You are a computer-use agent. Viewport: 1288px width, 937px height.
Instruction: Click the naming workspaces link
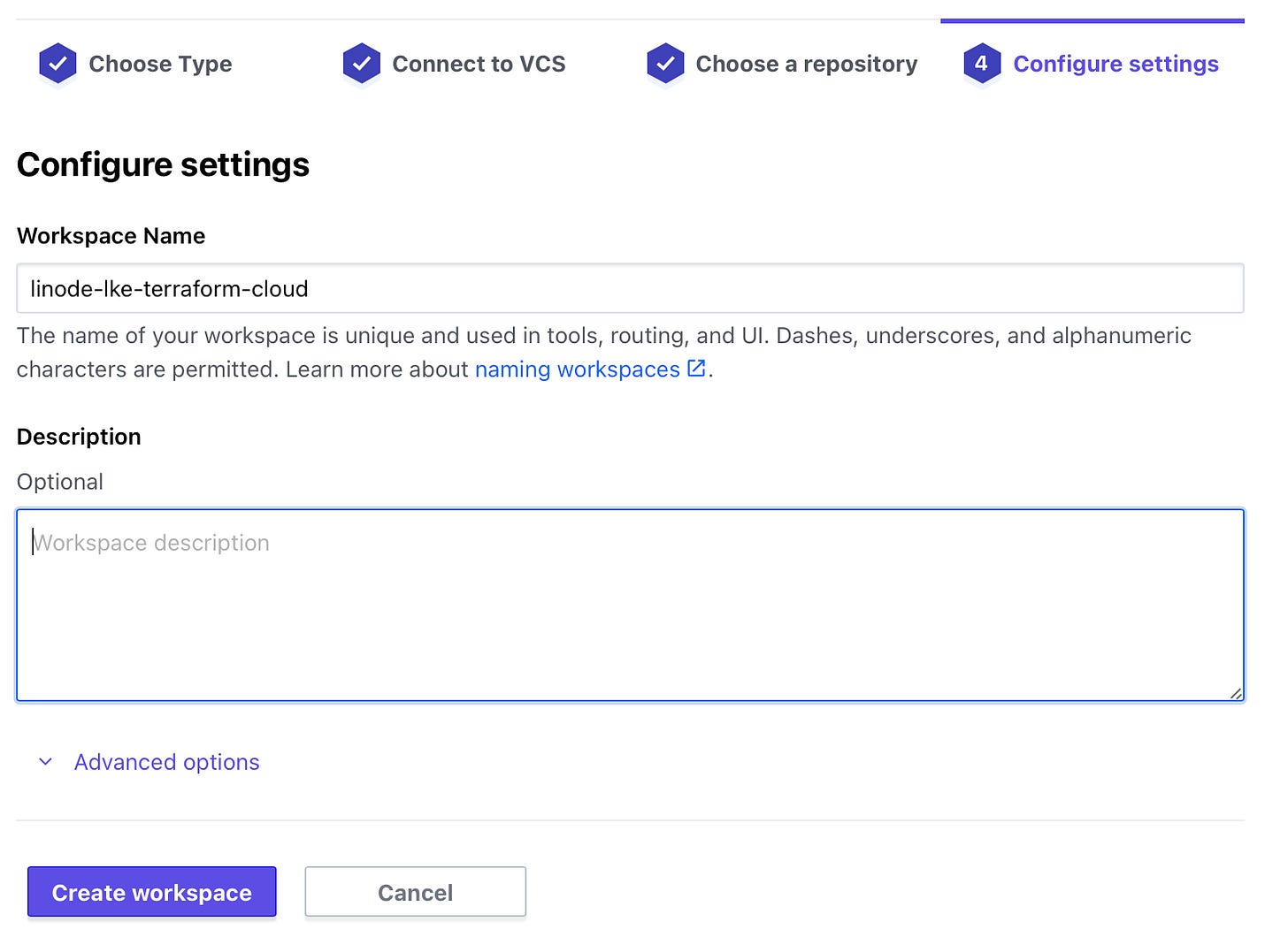click(577, 369)
